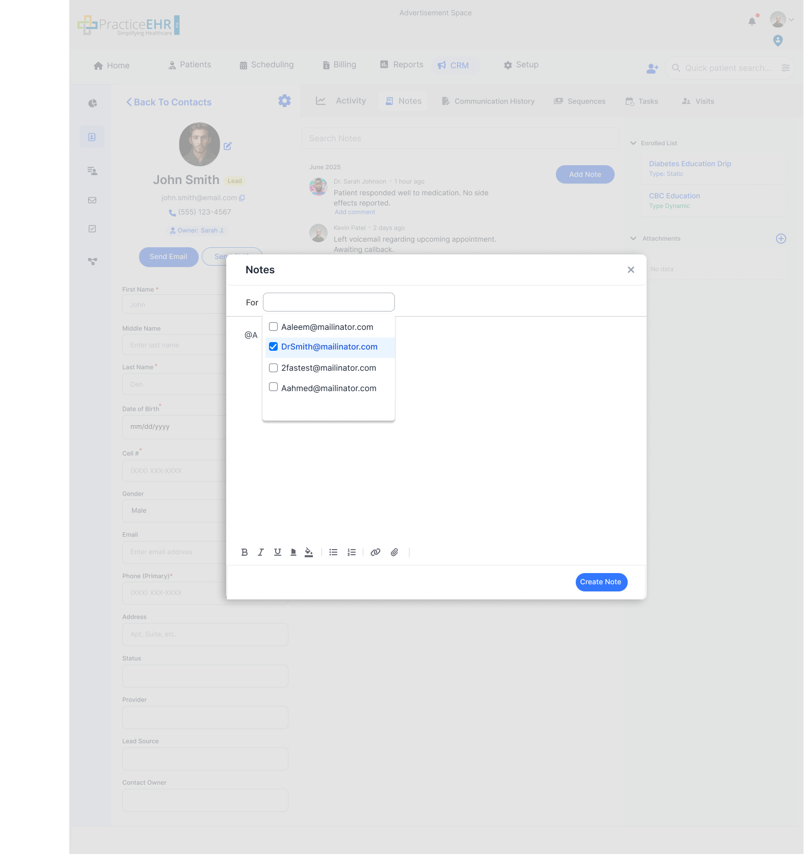Image resolution: width=804 pixels, height=855 pixels.
Task: Copy the john.smith email address
Action: 242,198
